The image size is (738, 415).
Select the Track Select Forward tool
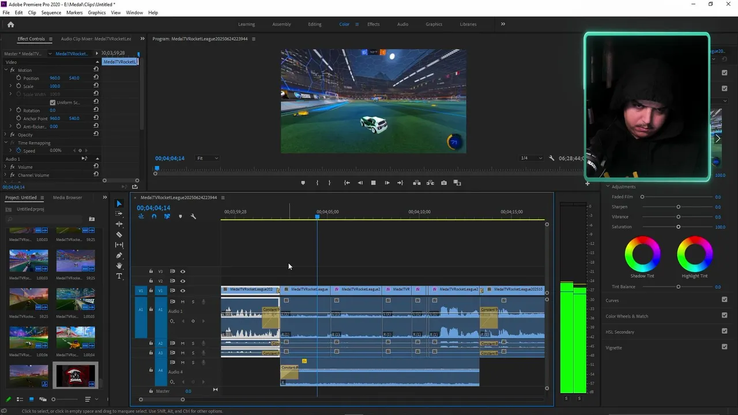[119, 214]
